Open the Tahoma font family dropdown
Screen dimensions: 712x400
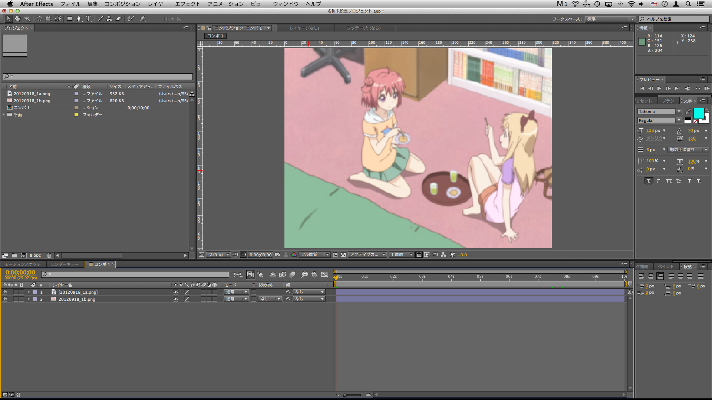tap(660, 111)
